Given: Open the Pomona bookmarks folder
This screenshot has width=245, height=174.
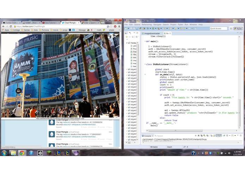Looking at the screenshot, I should pyautogui.click(x=44, y=30).
